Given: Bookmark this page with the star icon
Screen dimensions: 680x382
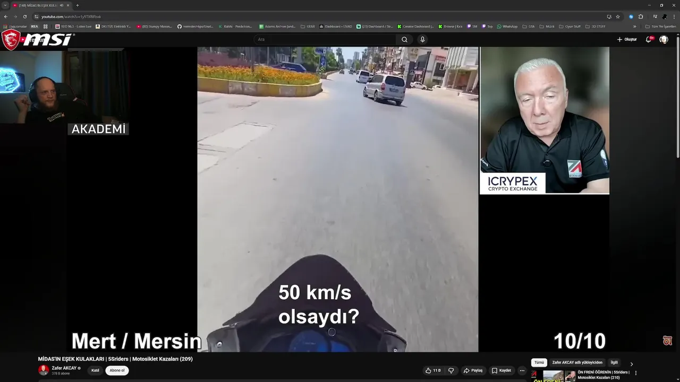Looking at the screenshot, I should 618,16.
